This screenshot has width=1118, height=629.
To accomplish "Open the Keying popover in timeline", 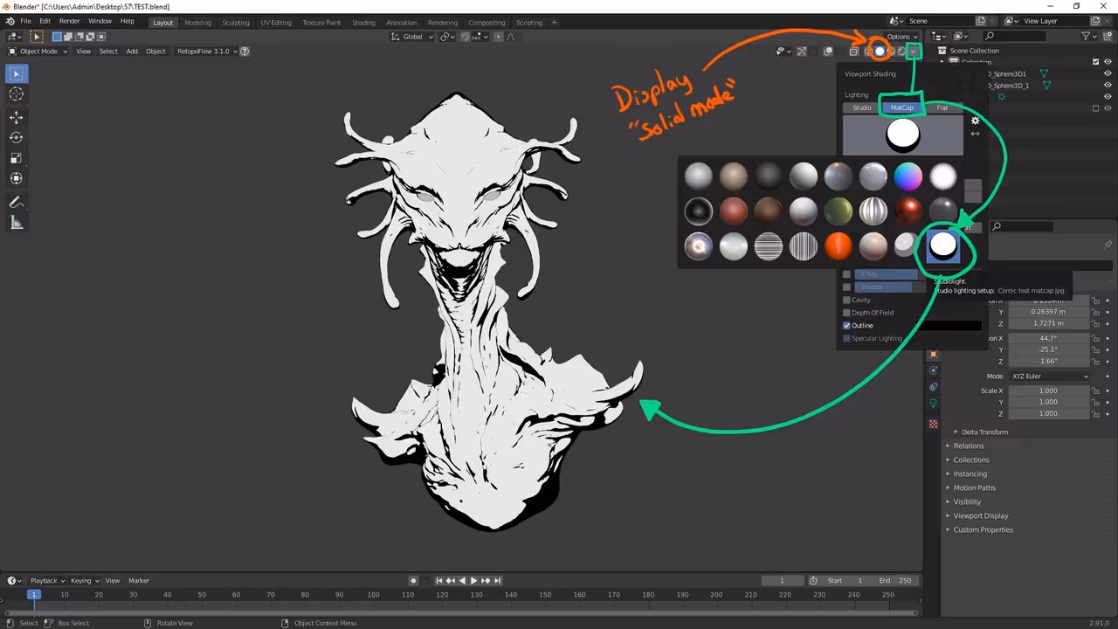I will point(84,581).
